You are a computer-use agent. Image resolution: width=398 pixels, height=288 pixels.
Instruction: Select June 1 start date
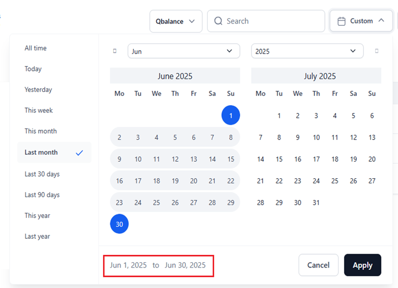point(230,115)
